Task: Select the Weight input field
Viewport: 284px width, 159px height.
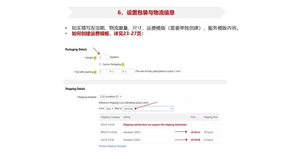Action: [104, 57]
